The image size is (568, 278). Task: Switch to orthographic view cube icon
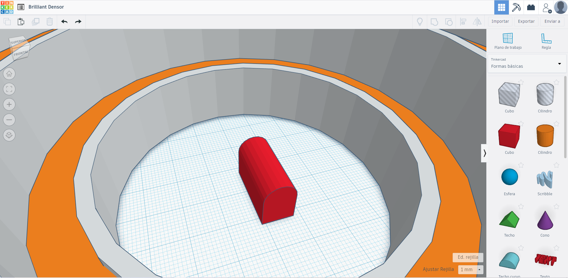point(9,135)
